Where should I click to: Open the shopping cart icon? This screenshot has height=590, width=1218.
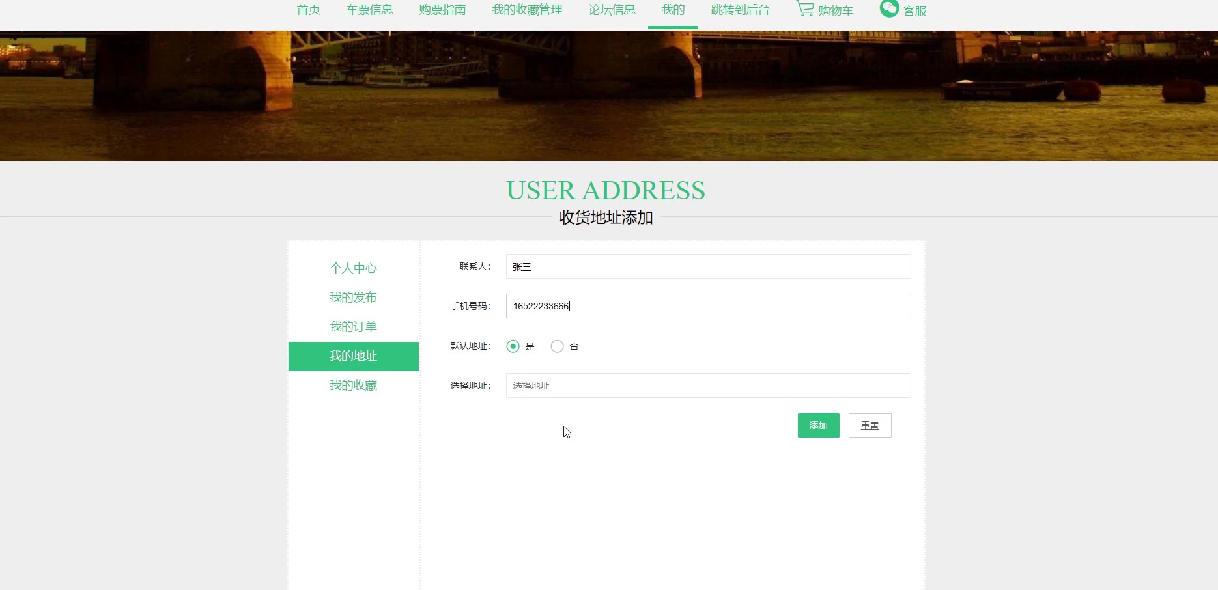tap(805, 8)
